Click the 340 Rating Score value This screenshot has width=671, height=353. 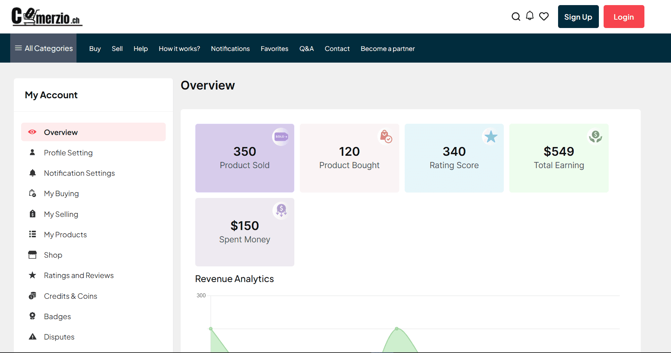(454, 151)
